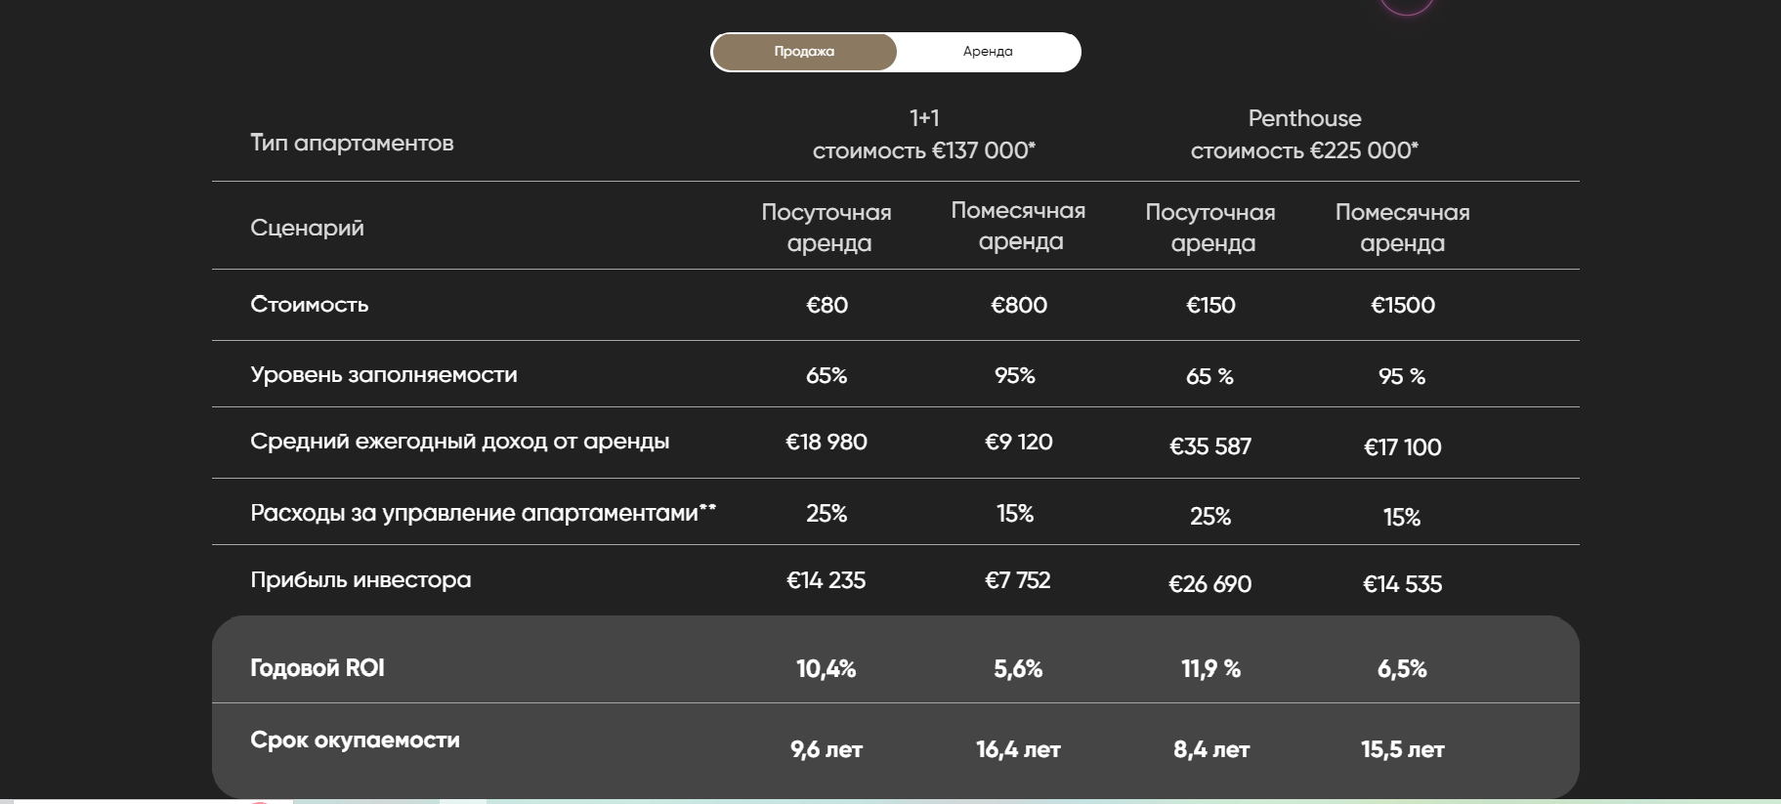Switch to the Продажа toggle option

803,52
